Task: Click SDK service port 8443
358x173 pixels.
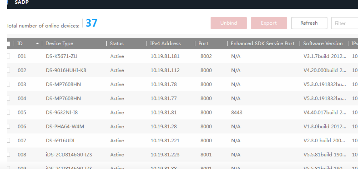Action: pyautogui.click(x=237, y=112)
